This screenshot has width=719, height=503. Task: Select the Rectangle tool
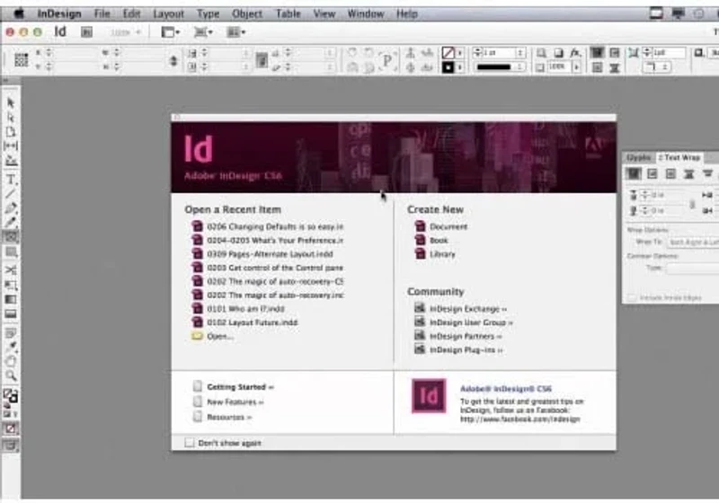[x=11, y=251]
